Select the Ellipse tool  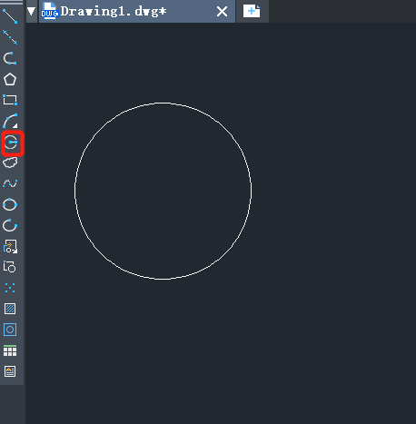10,204
